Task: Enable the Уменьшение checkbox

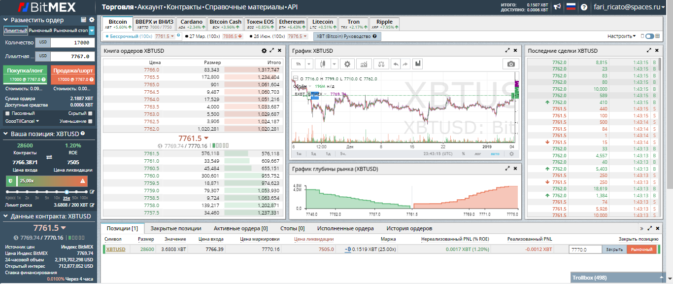Action: pyautogui.click(x=90, y=121)
